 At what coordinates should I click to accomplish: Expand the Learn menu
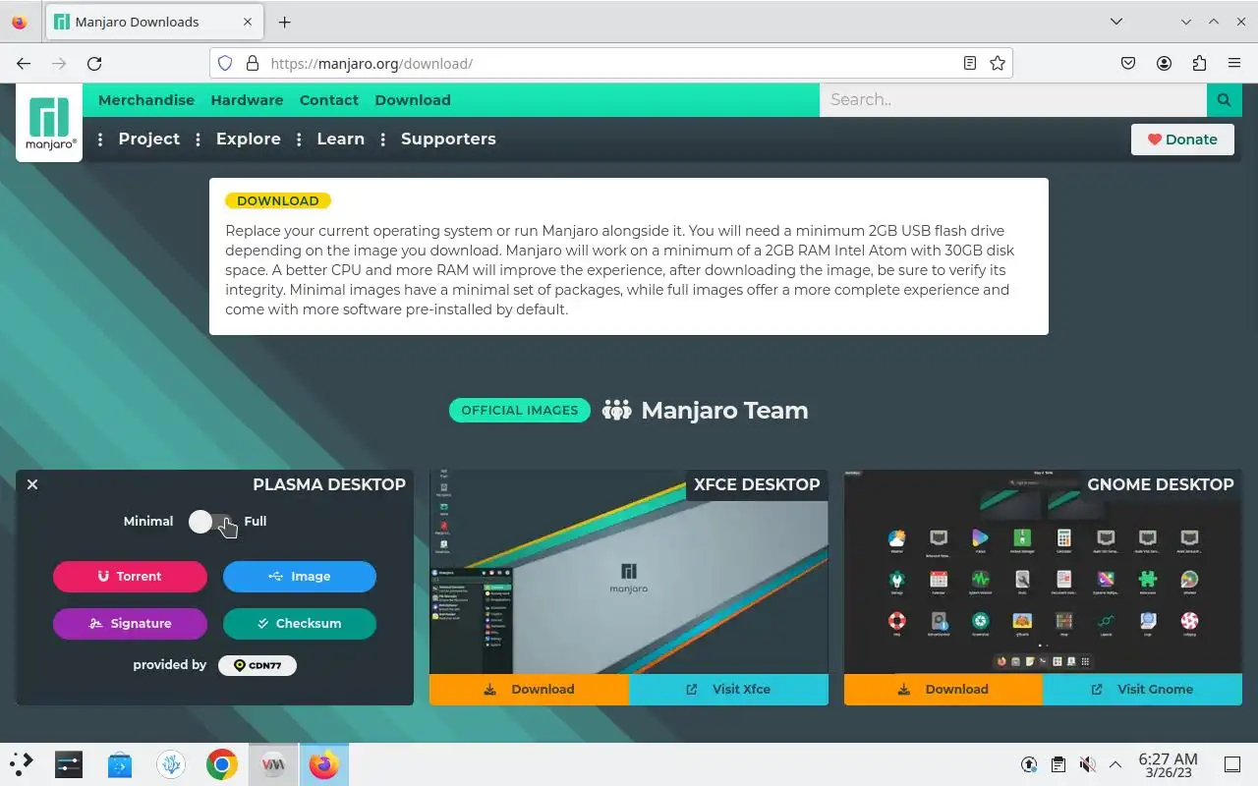341,140
